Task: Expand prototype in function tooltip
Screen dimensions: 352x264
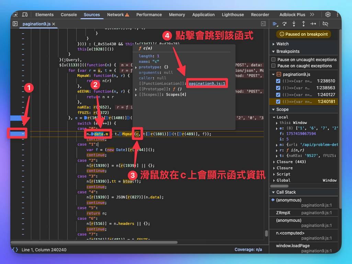Action: point(136,67)
